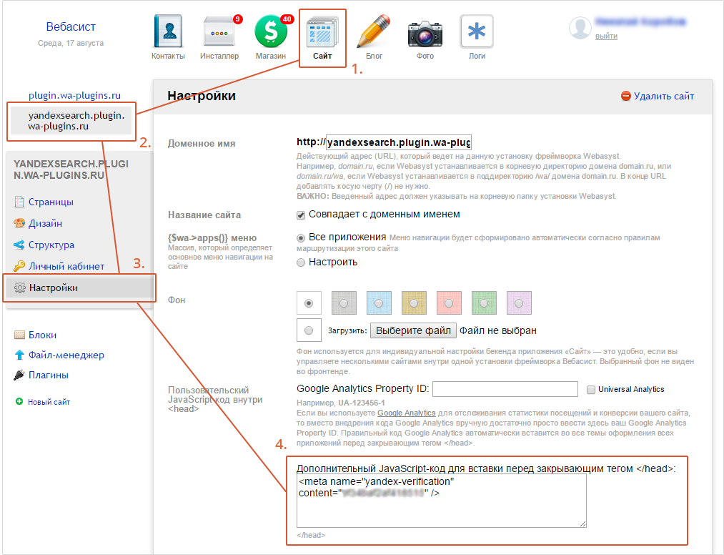Choose the yellow background swatch

tap(414, 303)
